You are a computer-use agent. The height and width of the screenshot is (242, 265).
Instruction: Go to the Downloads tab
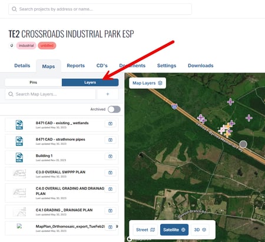click(x=201, y=65)
